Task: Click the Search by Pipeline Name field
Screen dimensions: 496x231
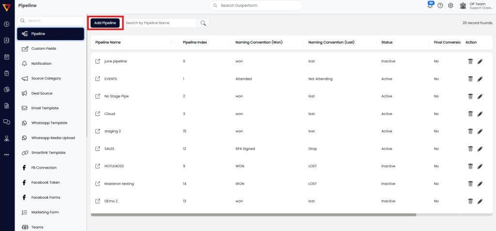Action: coord(160,23)
